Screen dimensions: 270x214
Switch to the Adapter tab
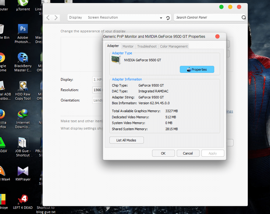(x=113, y=46)
